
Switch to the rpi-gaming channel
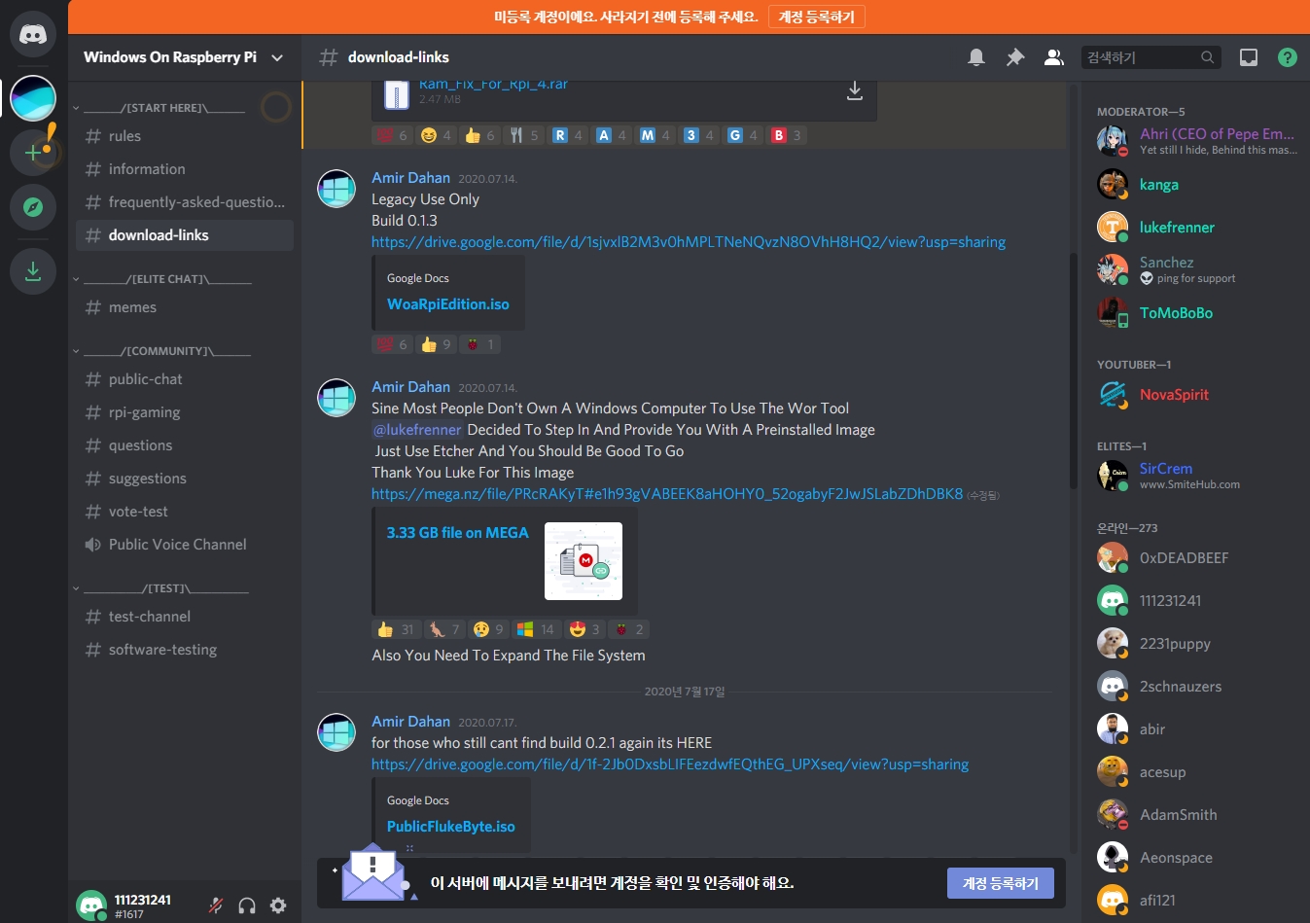[x=185, y=412]
